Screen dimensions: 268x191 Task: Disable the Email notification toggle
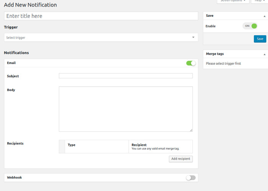point(191,63)
